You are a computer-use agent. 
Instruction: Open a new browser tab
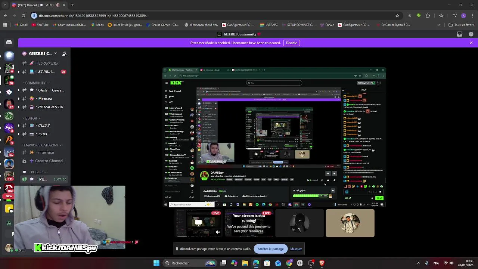pos(72,5)
